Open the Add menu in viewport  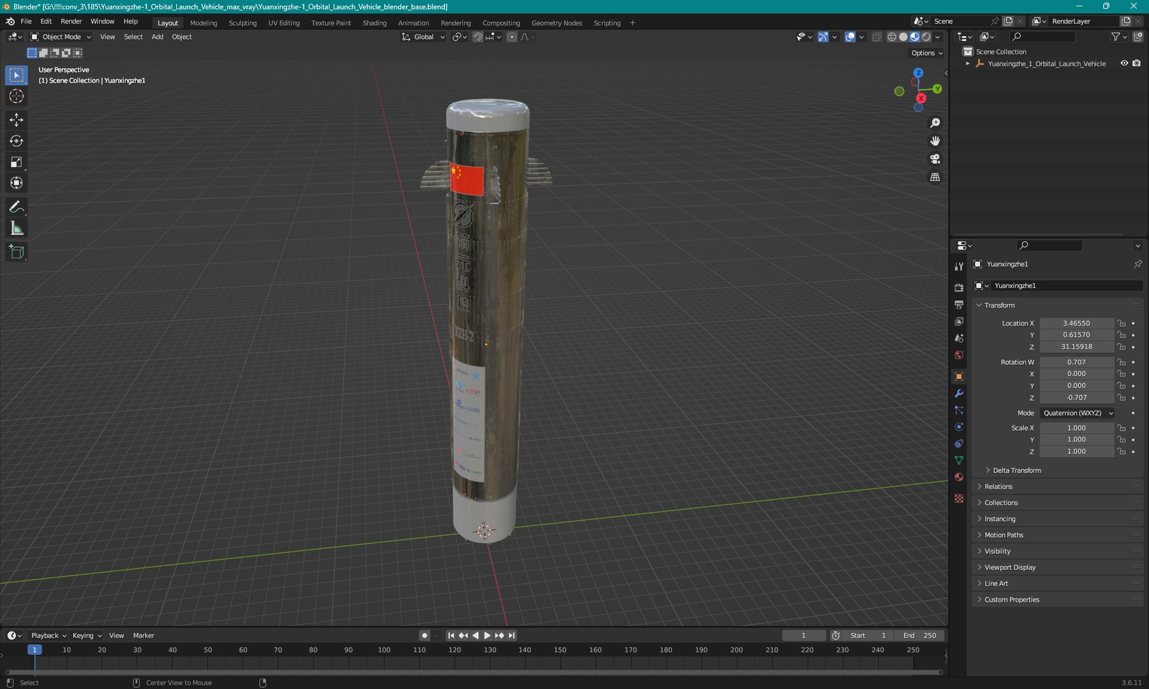click(157, 37)
